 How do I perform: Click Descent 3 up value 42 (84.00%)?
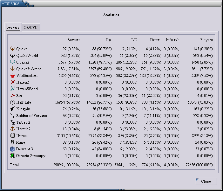pos(102,149)
